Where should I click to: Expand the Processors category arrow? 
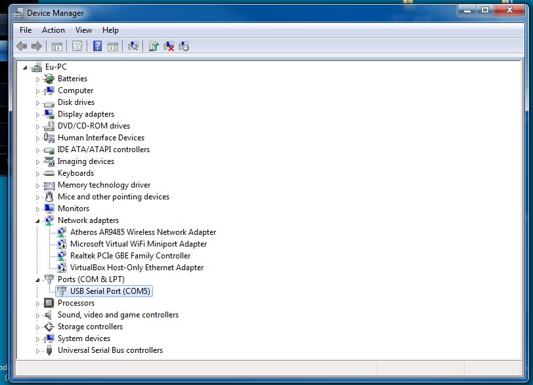pyautogui.click(x=37, y=304)
